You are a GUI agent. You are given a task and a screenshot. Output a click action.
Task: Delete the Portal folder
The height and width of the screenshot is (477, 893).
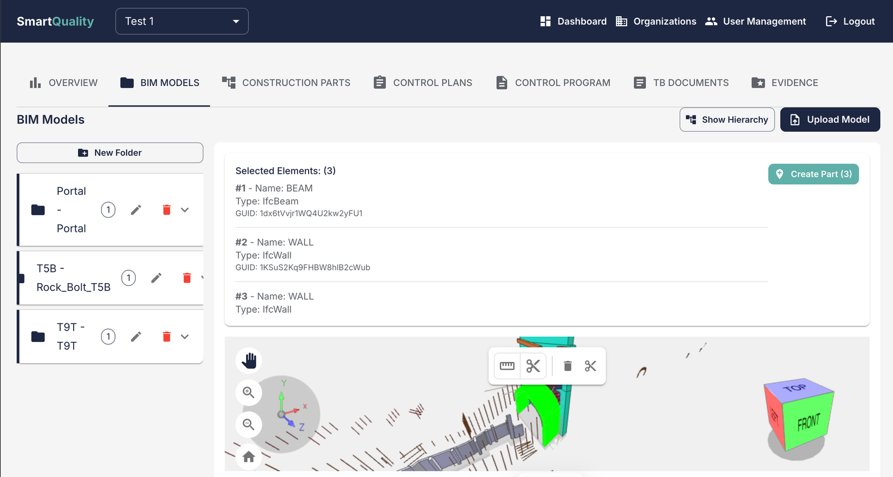click(166, 210)
